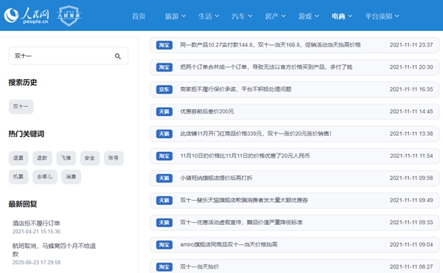Click 双十一 in search history

click(21, 107)
